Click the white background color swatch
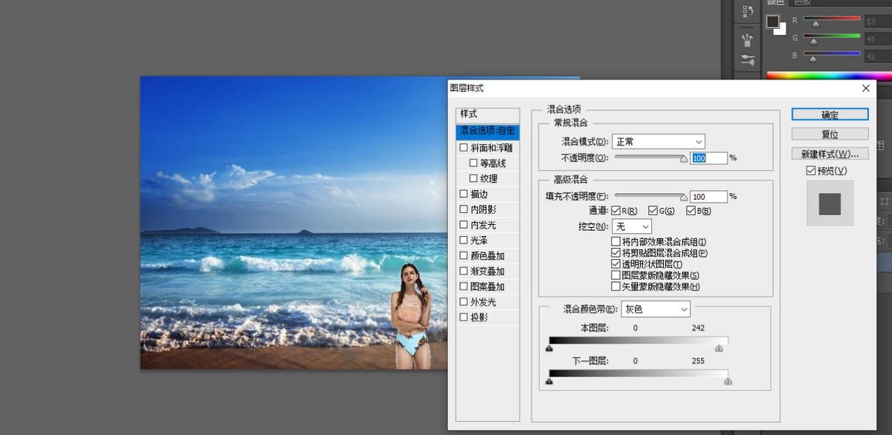 tap(780, 30)
